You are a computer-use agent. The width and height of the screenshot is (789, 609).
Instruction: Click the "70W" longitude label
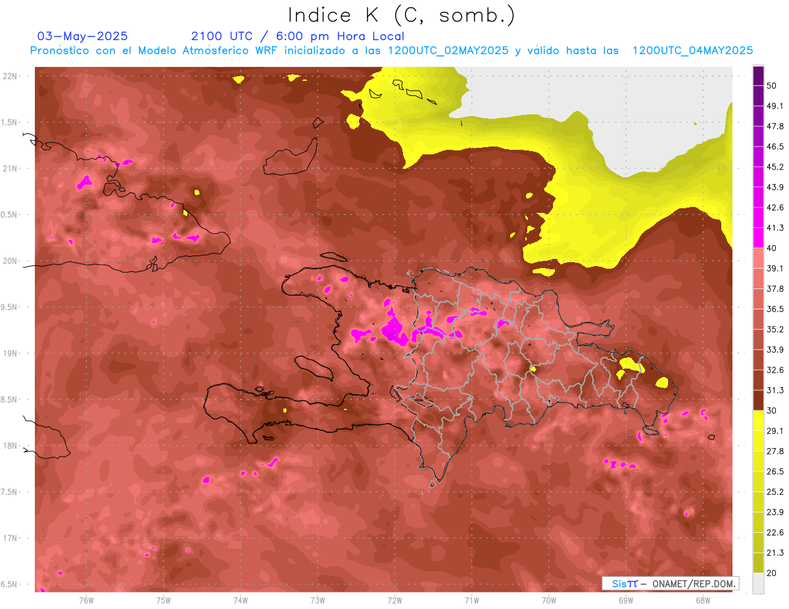coord(549,599)
